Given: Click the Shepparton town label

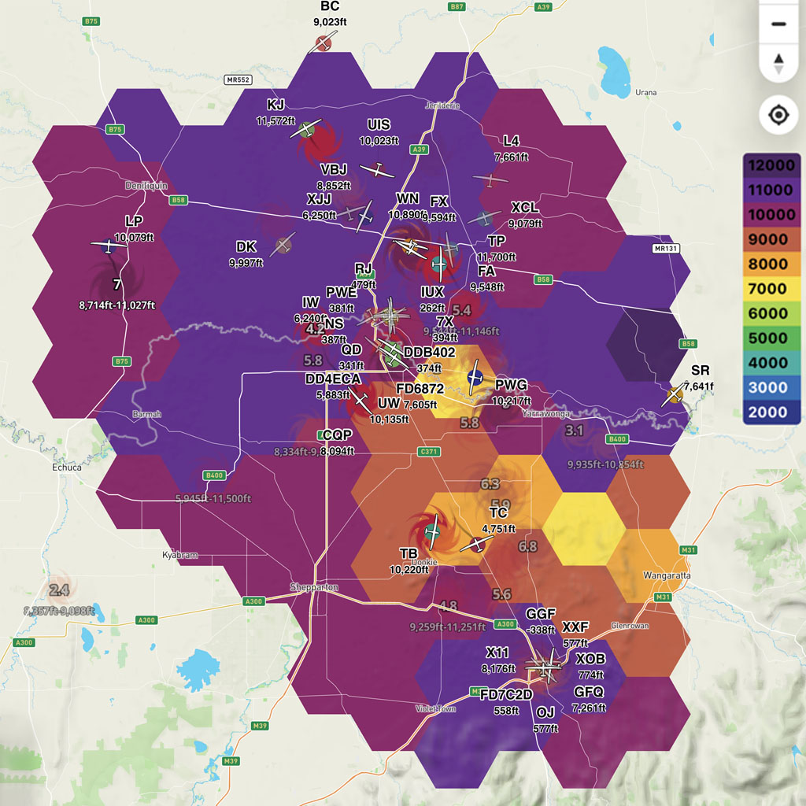Looking at the screenshot, I should tap(314, 588).
